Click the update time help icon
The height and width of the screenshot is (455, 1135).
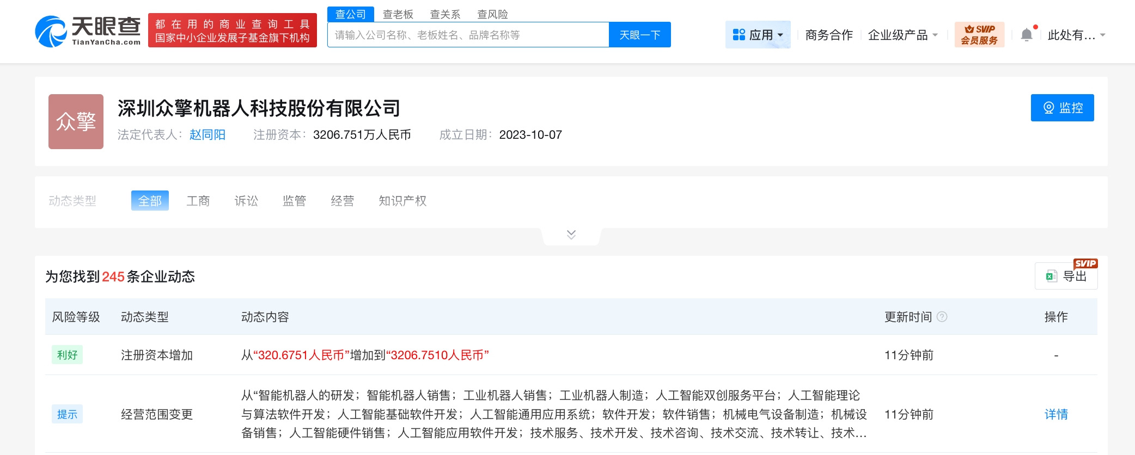[942, 317]
